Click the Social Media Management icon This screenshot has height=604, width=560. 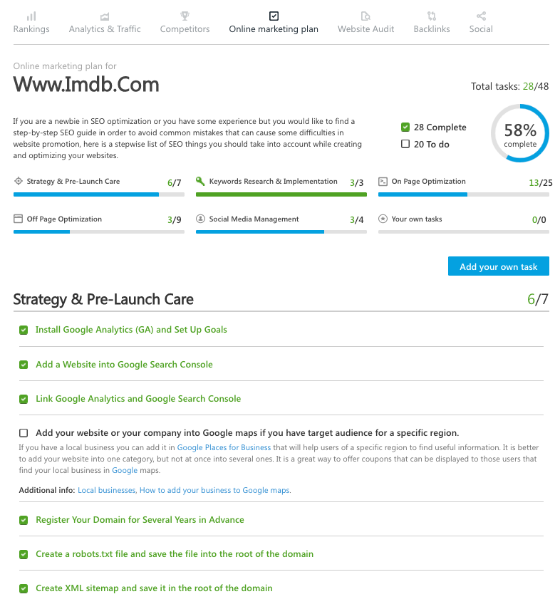[x=200, y=219]
